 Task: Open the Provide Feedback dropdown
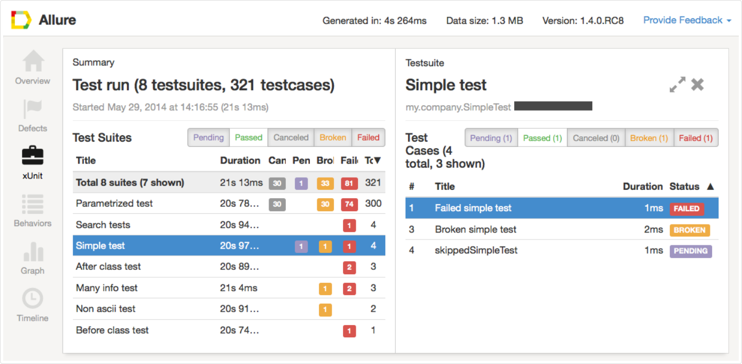point(687,20)
